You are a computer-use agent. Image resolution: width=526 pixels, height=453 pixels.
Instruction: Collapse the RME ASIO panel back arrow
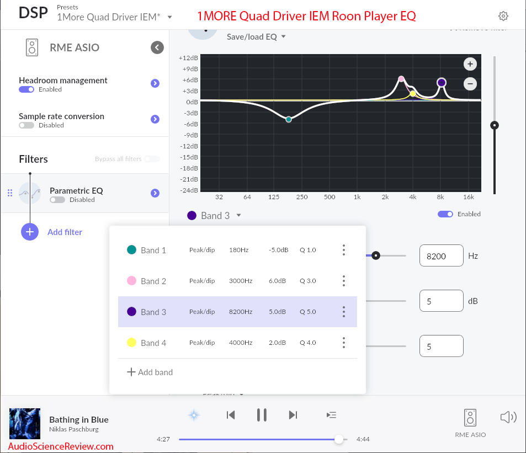(157, 47)
